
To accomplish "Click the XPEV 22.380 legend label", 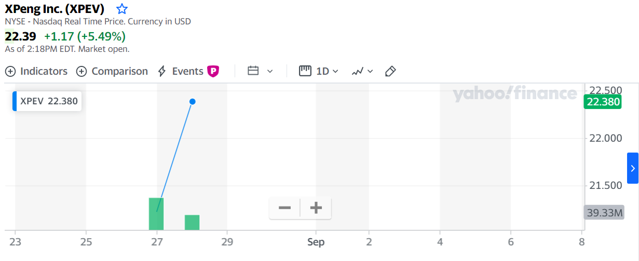I will tap(49, 101).
